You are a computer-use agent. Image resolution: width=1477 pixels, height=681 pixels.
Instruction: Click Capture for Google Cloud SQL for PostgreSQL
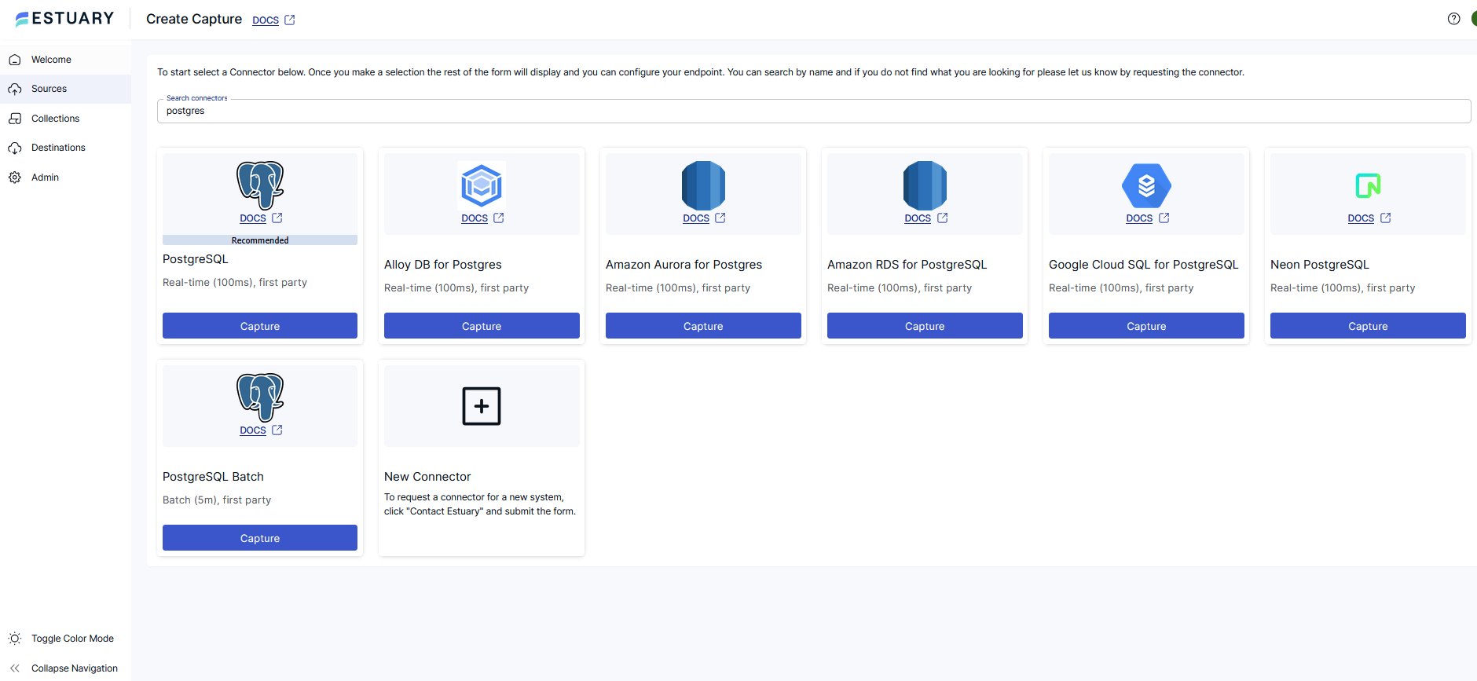pos(1146,326)
